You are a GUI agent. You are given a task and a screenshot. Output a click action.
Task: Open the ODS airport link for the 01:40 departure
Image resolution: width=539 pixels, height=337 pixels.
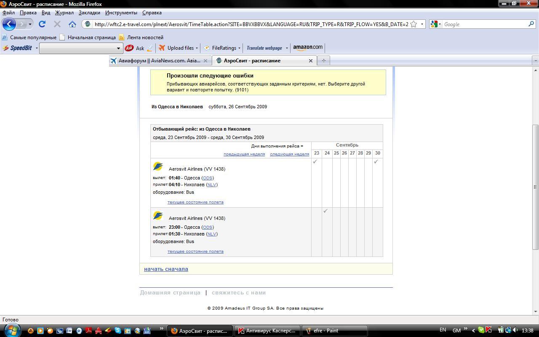coord(207,178)
